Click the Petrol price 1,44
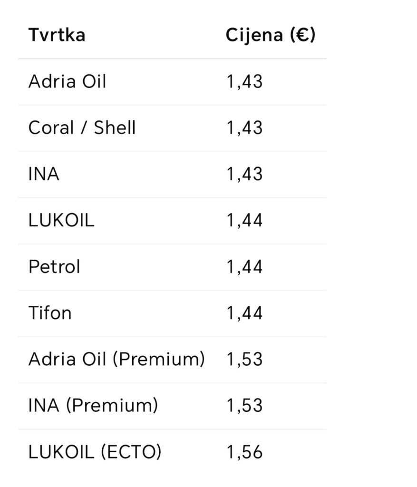The height and width of the screenshot is (487, 417). pyautogui.click(x=244, y=267)
